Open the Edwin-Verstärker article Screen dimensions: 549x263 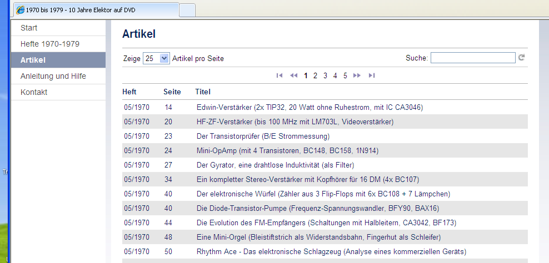pos(310,108)
